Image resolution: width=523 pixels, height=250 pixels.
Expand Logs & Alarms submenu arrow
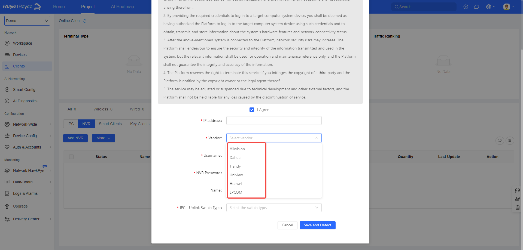[50, 193]
